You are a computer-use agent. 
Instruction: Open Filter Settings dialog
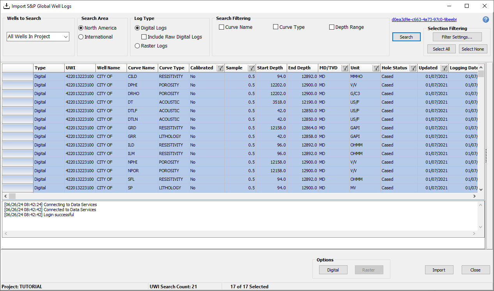tap(457, 37)
